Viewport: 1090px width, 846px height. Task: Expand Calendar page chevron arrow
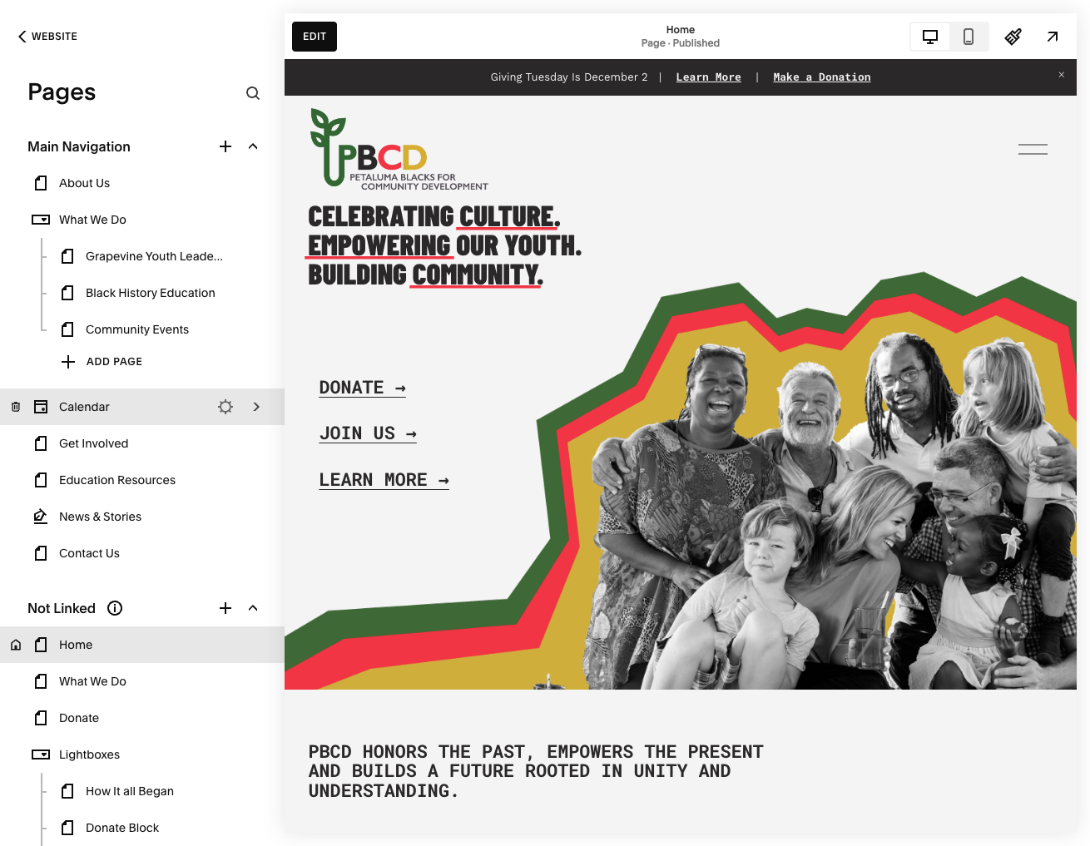click(256, 407)
